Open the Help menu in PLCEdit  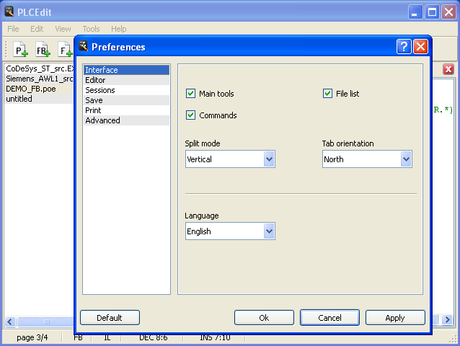click(118, 29)
